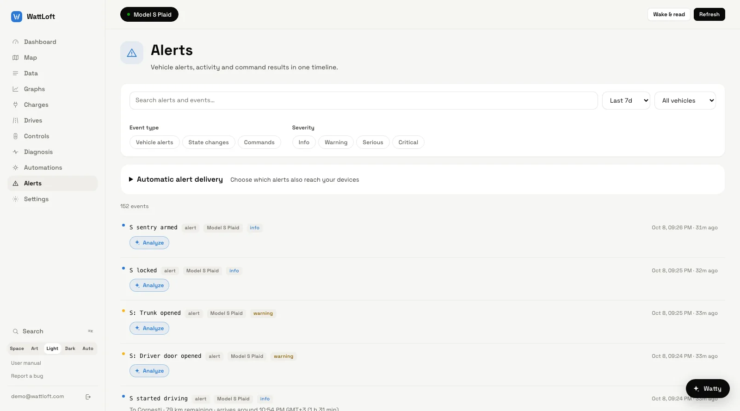The width and height of the screenshot is (740, 411).
Task: Click the demo@wattloft.com account label
Action: click(37, 397)
